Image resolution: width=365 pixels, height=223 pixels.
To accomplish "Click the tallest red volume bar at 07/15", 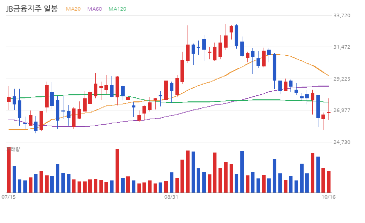I will tap(9, 170).
